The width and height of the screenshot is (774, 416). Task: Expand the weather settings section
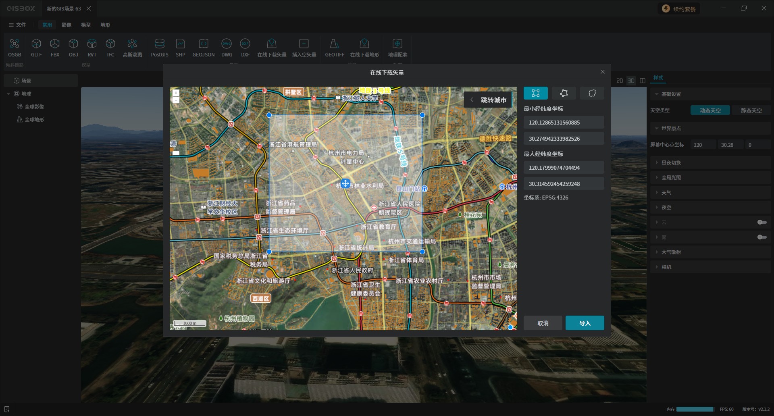click(x=666, y=193)
